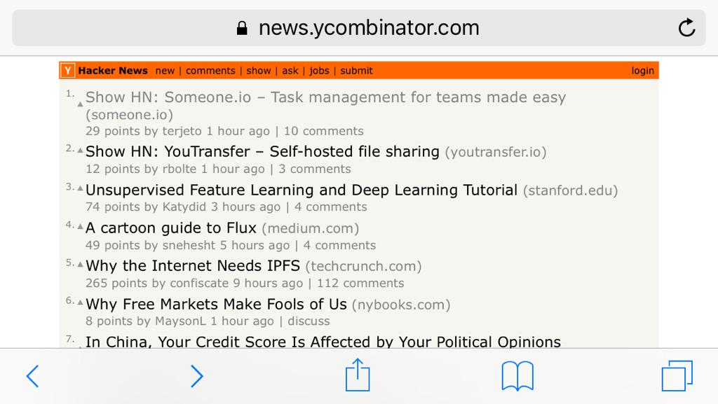
Task: Open the China Credit Score story
Action: (323, 342)
